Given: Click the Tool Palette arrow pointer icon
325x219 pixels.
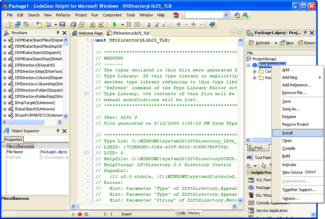Looking at the screenshot, I should 264,165.
